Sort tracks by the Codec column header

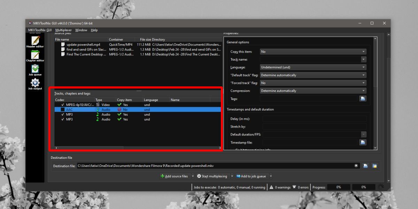click(74, 100)
